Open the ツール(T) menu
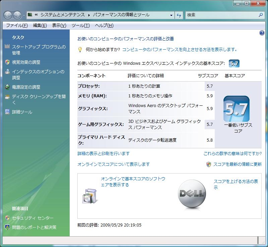This screenshot has width=268, height=247. (x=80, y=26)
